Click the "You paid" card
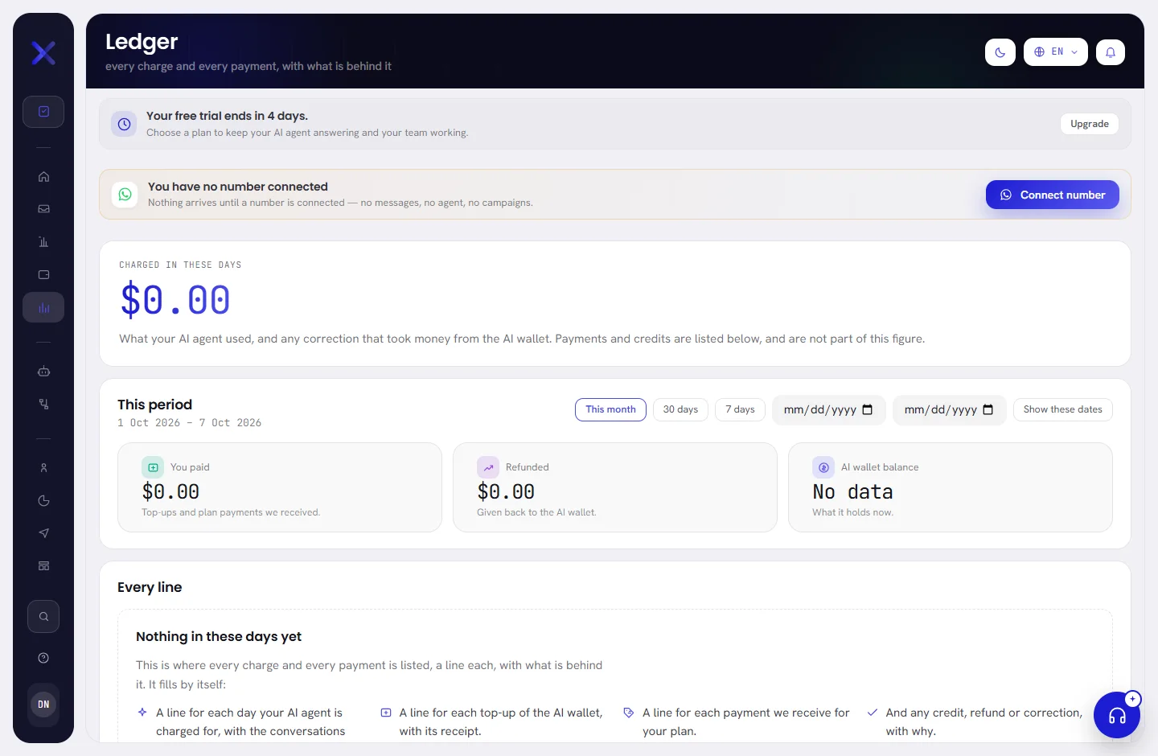This screenshot has width=1158, height=756. 280,487
